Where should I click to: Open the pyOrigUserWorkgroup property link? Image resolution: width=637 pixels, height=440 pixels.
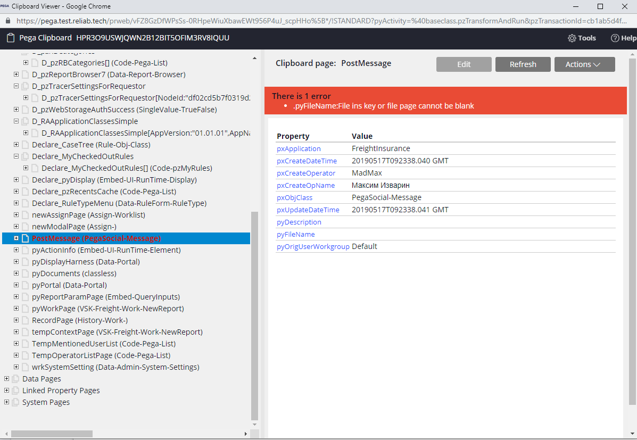(313, 247)
